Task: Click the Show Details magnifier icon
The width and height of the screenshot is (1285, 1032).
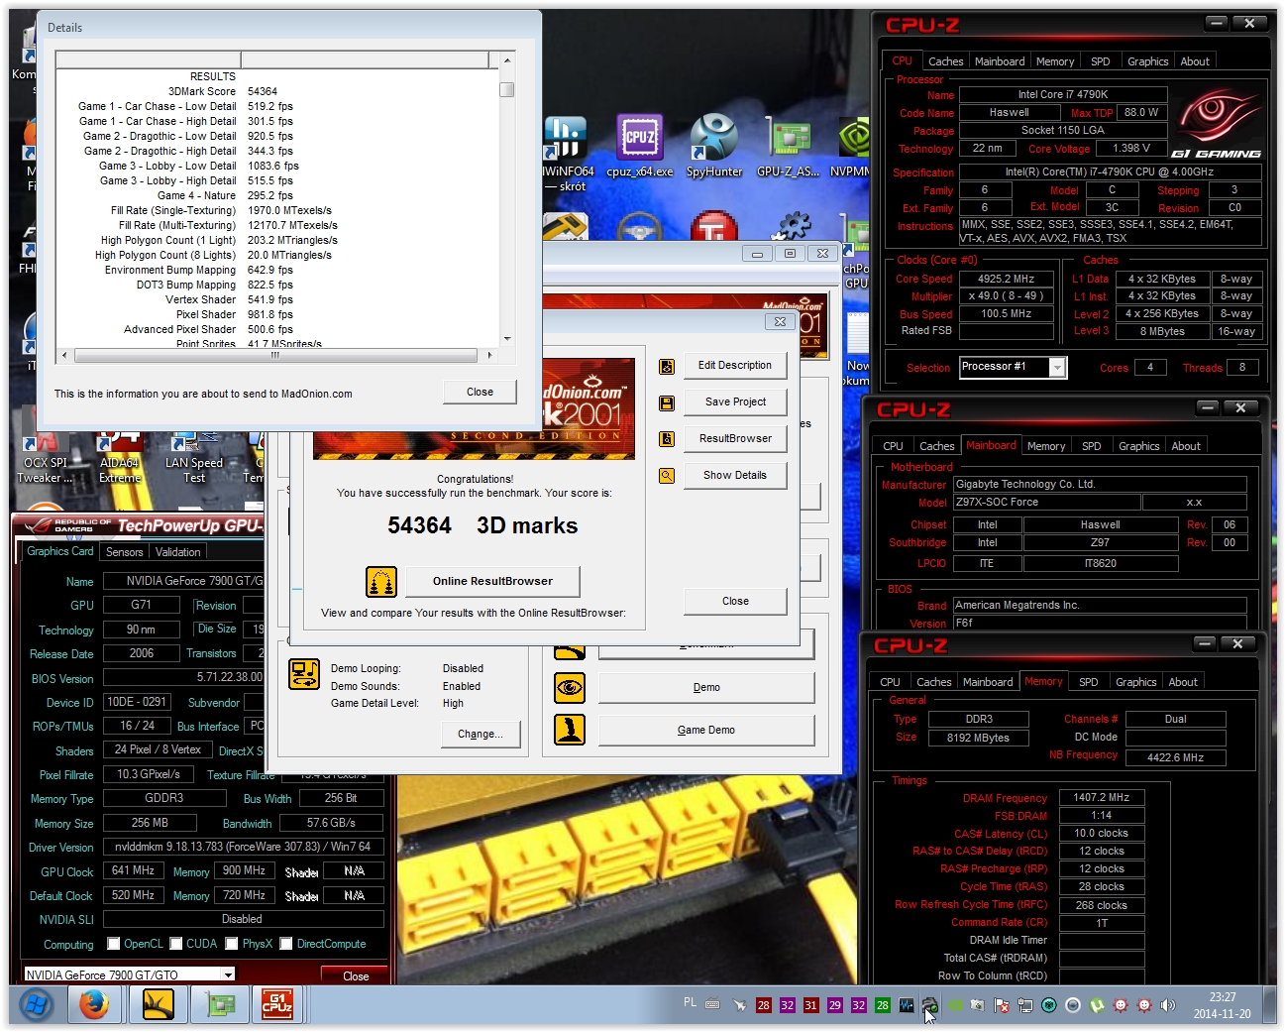Action: (667, 476)
